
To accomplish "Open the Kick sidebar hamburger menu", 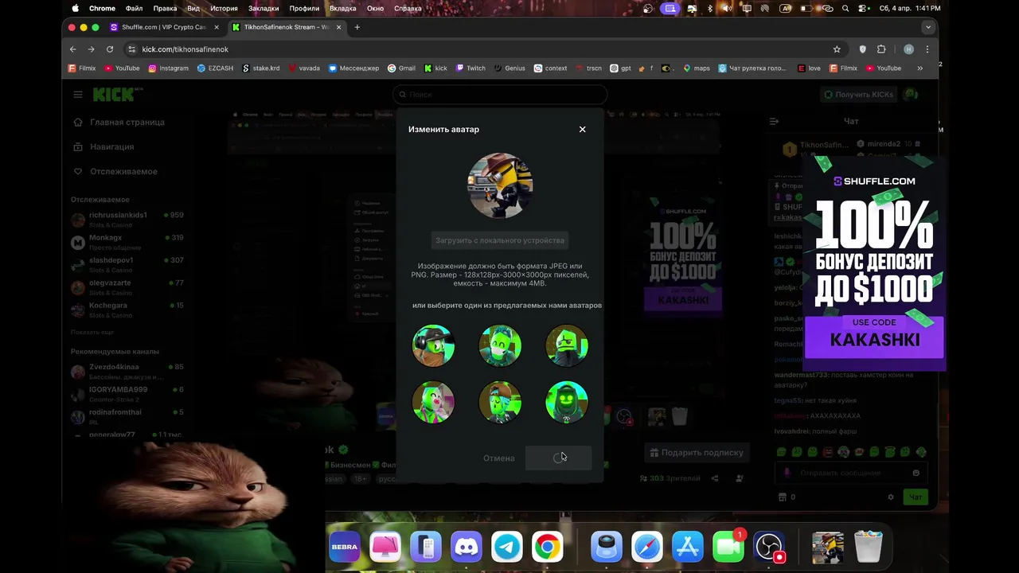I will tap(78, 94).
